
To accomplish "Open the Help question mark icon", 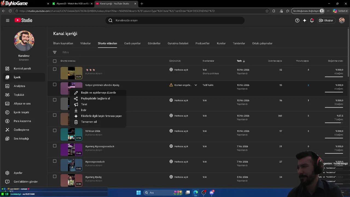I will tap(297, 20).
